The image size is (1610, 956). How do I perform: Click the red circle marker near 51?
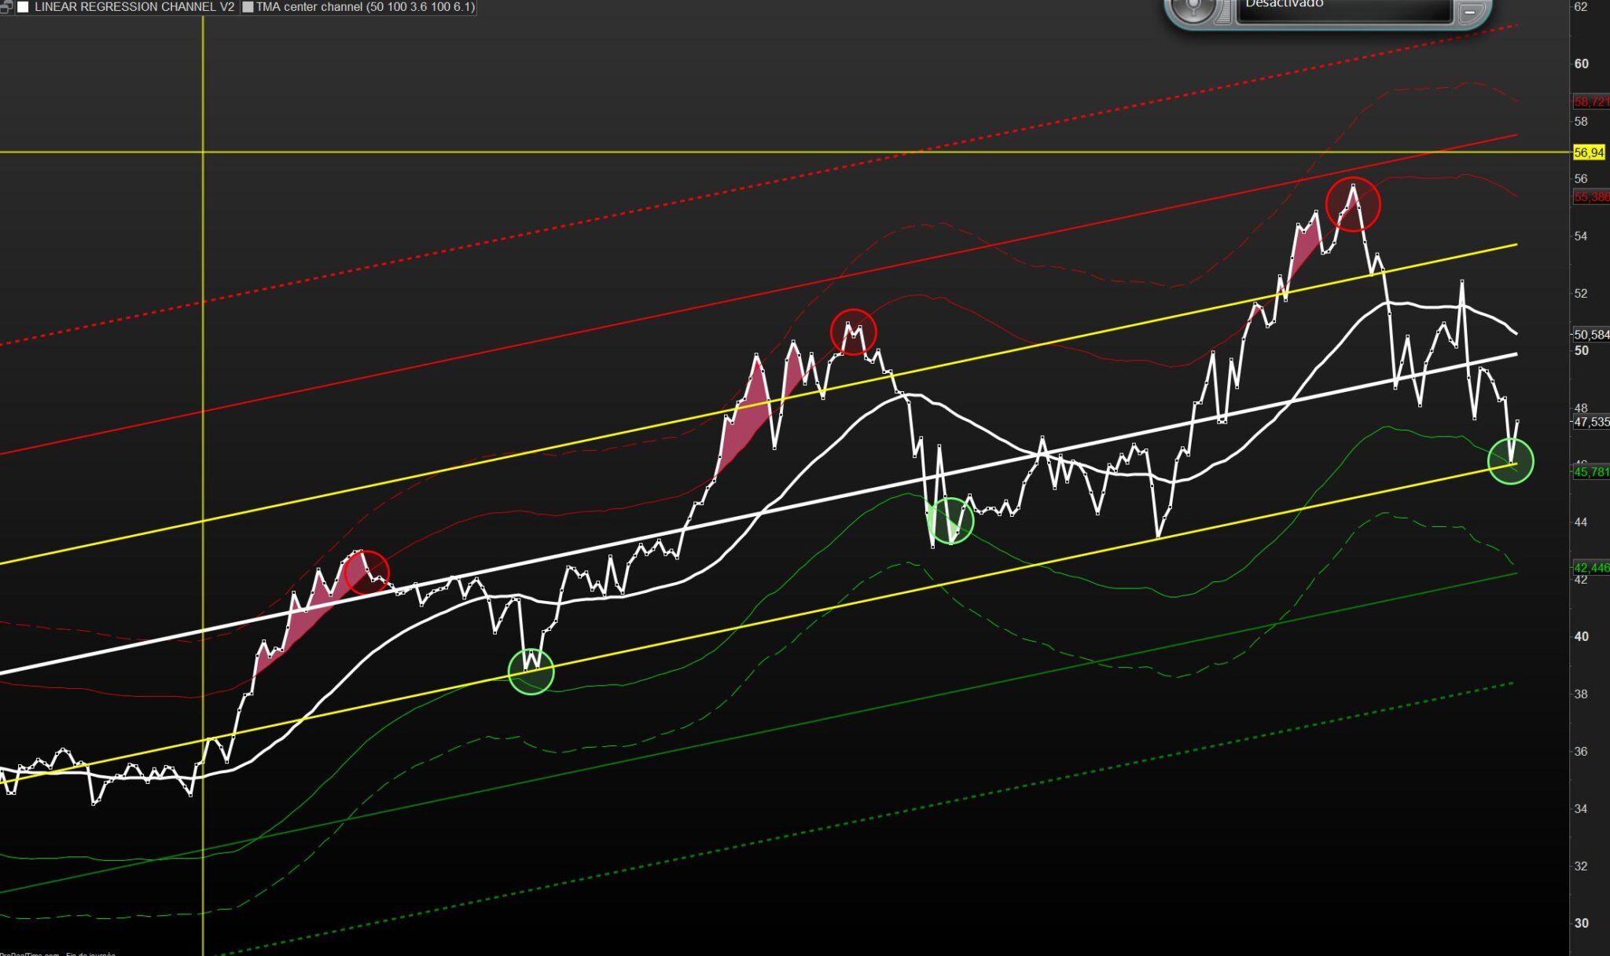point(853,332)
